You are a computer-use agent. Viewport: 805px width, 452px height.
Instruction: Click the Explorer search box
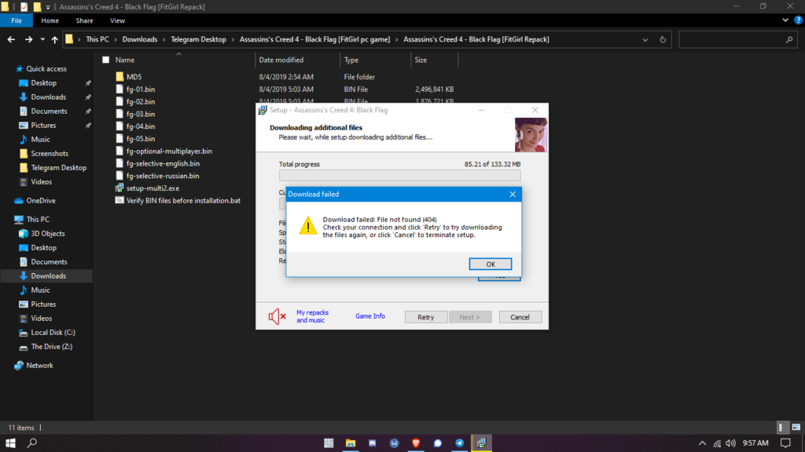pyautogui.click(x=737, y=39)
